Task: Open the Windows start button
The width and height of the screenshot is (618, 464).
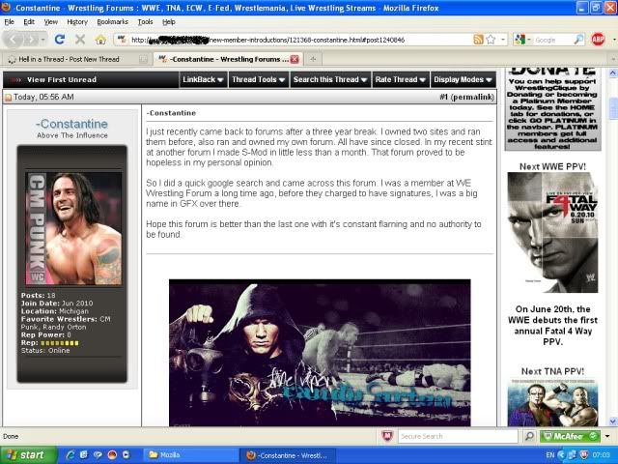Action: point(28,455)
